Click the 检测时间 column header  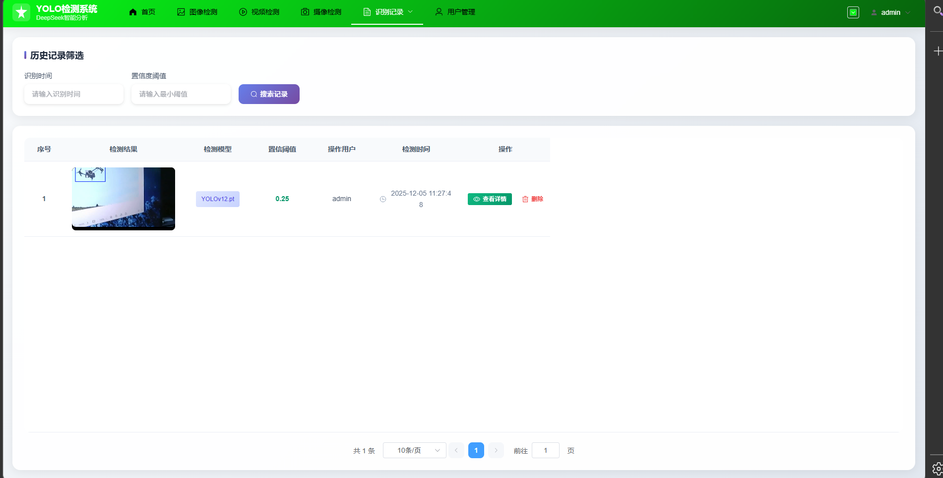(x=416, y=149)
